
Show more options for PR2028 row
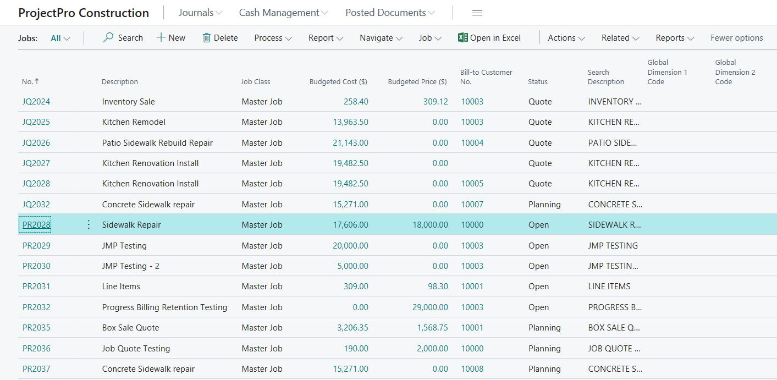89,224
